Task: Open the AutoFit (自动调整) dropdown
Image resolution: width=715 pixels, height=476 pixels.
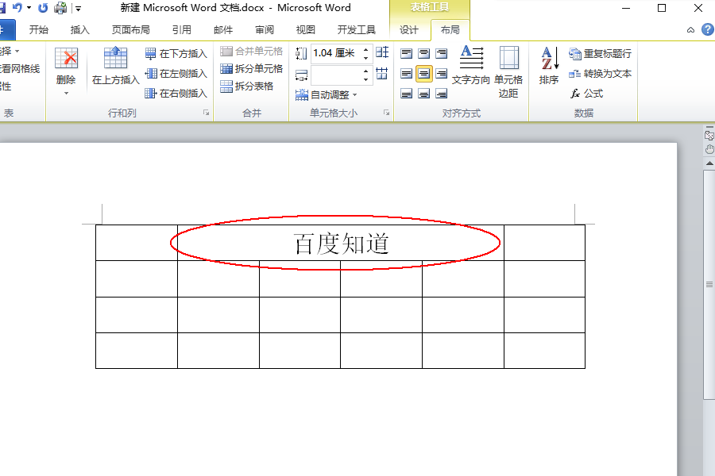Action: coord(326,94)
